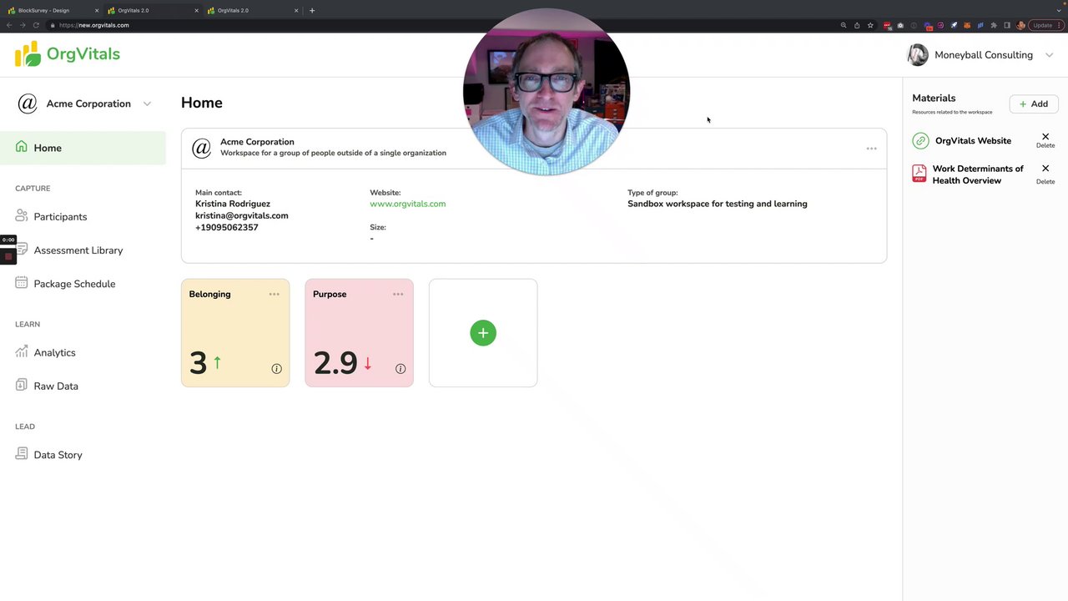
Task: Click the OrgVitals logo
Action: pos(67,54)
